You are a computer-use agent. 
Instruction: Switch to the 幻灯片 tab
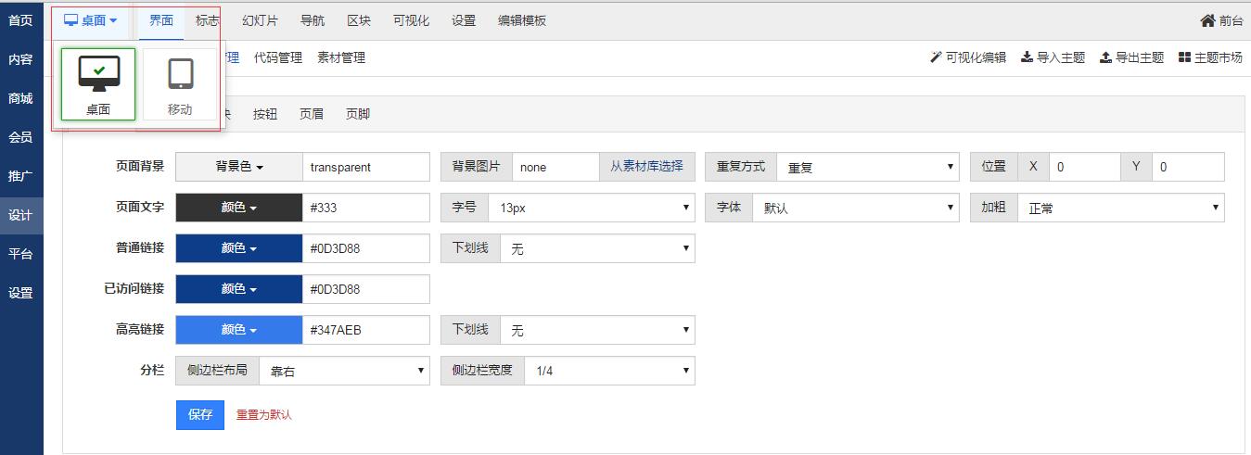260,20
